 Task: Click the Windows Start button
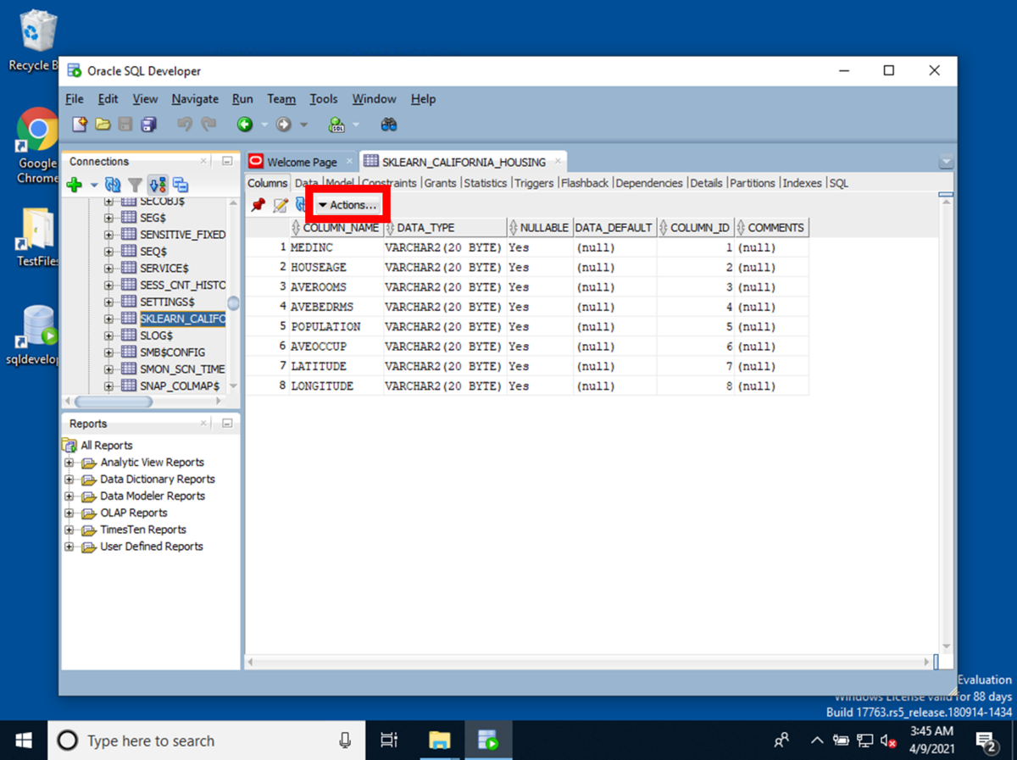[24, 741]
